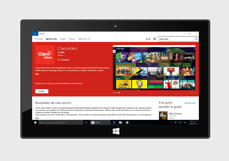Click the blue back arrow in Tienda

point(35,34)
